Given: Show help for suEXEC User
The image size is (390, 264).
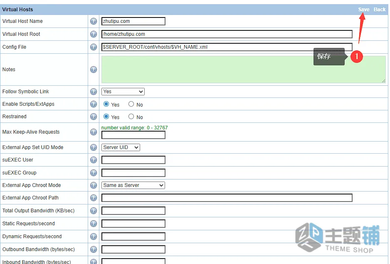Looking at the screenshot, I should click(x=94, y=160).
